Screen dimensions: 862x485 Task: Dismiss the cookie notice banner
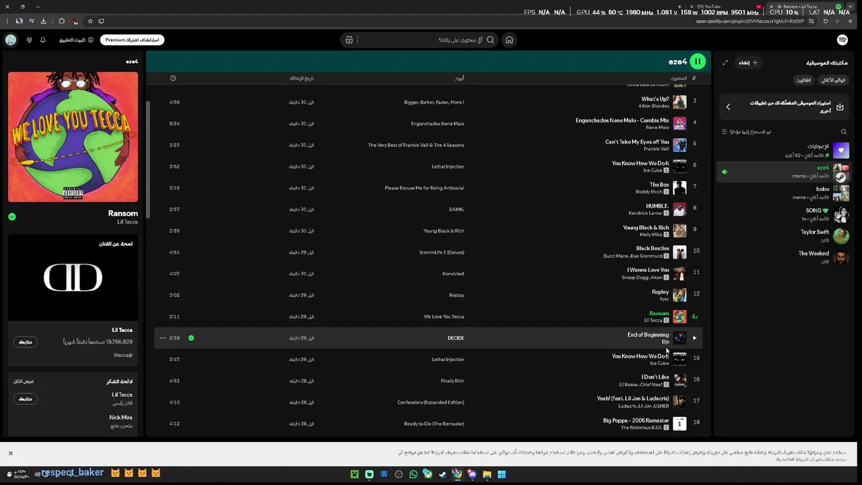11,453
